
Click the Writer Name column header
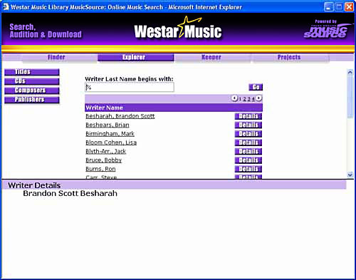pyautogui.click(x=174, y=108)
